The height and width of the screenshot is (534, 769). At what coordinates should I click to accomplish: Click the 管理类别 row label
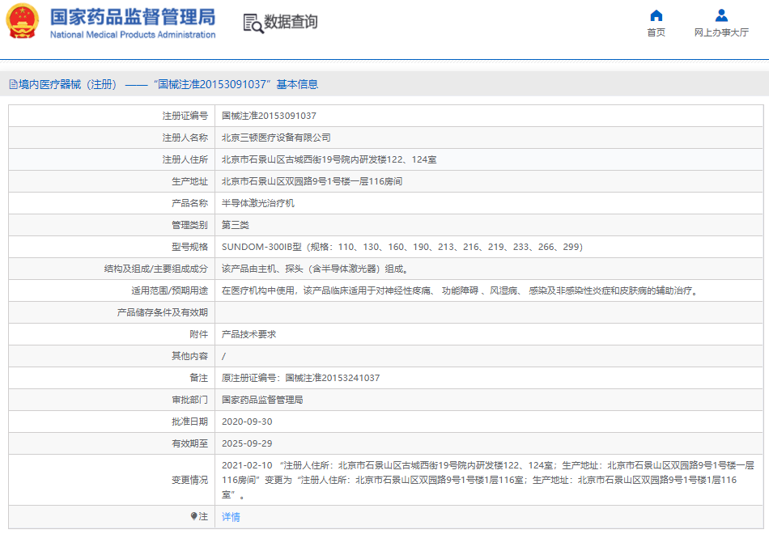[x=189, y=225]
